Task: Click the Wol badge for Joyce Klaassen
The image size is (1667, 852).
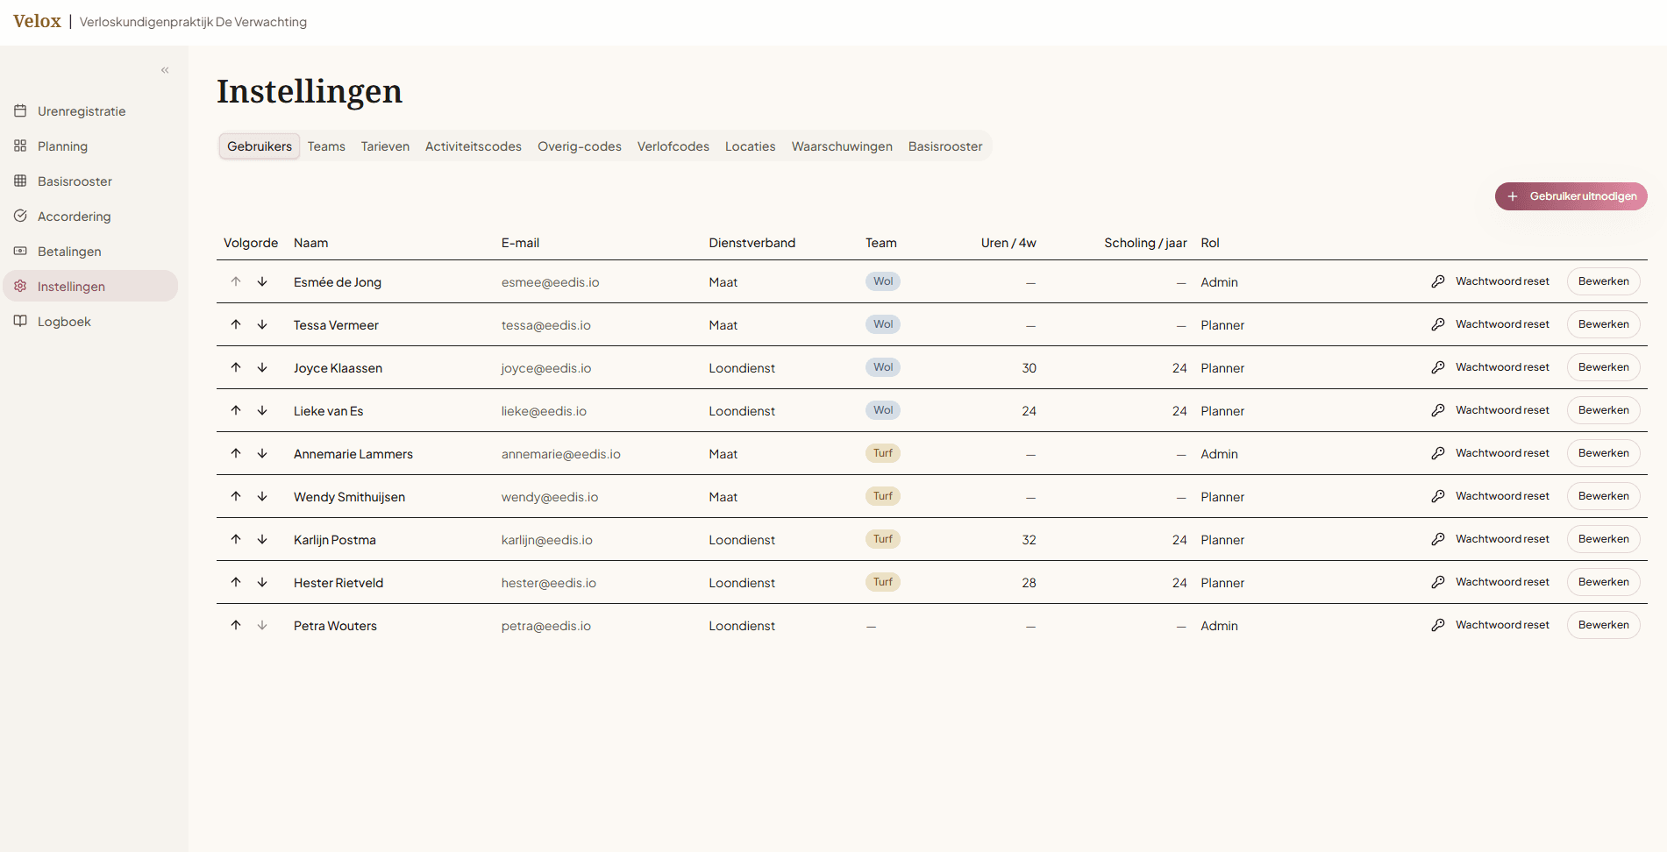Action: [882, 367]
